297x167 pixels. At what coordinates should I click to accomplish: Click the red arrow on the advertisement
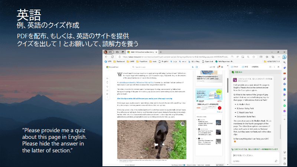[219, 108]
